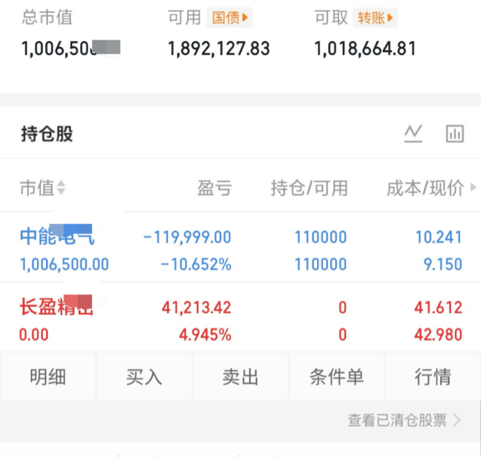Viewport: 481px width, 457px height.
Task: Click the loss value -119,999.00
Action: click(187, 237)
